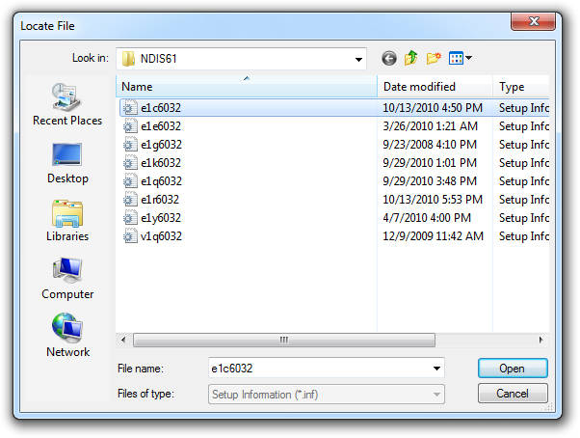The image size is (580, 438).
Task: Click date 3/26/2010 1:21 AM
Action: [x=431, y=126]
